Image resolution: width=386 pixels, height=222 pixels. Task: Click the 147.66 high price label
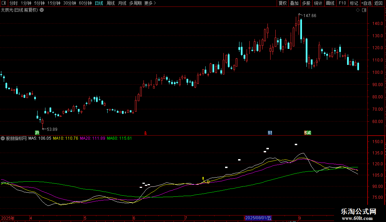(x=310, y=15)
